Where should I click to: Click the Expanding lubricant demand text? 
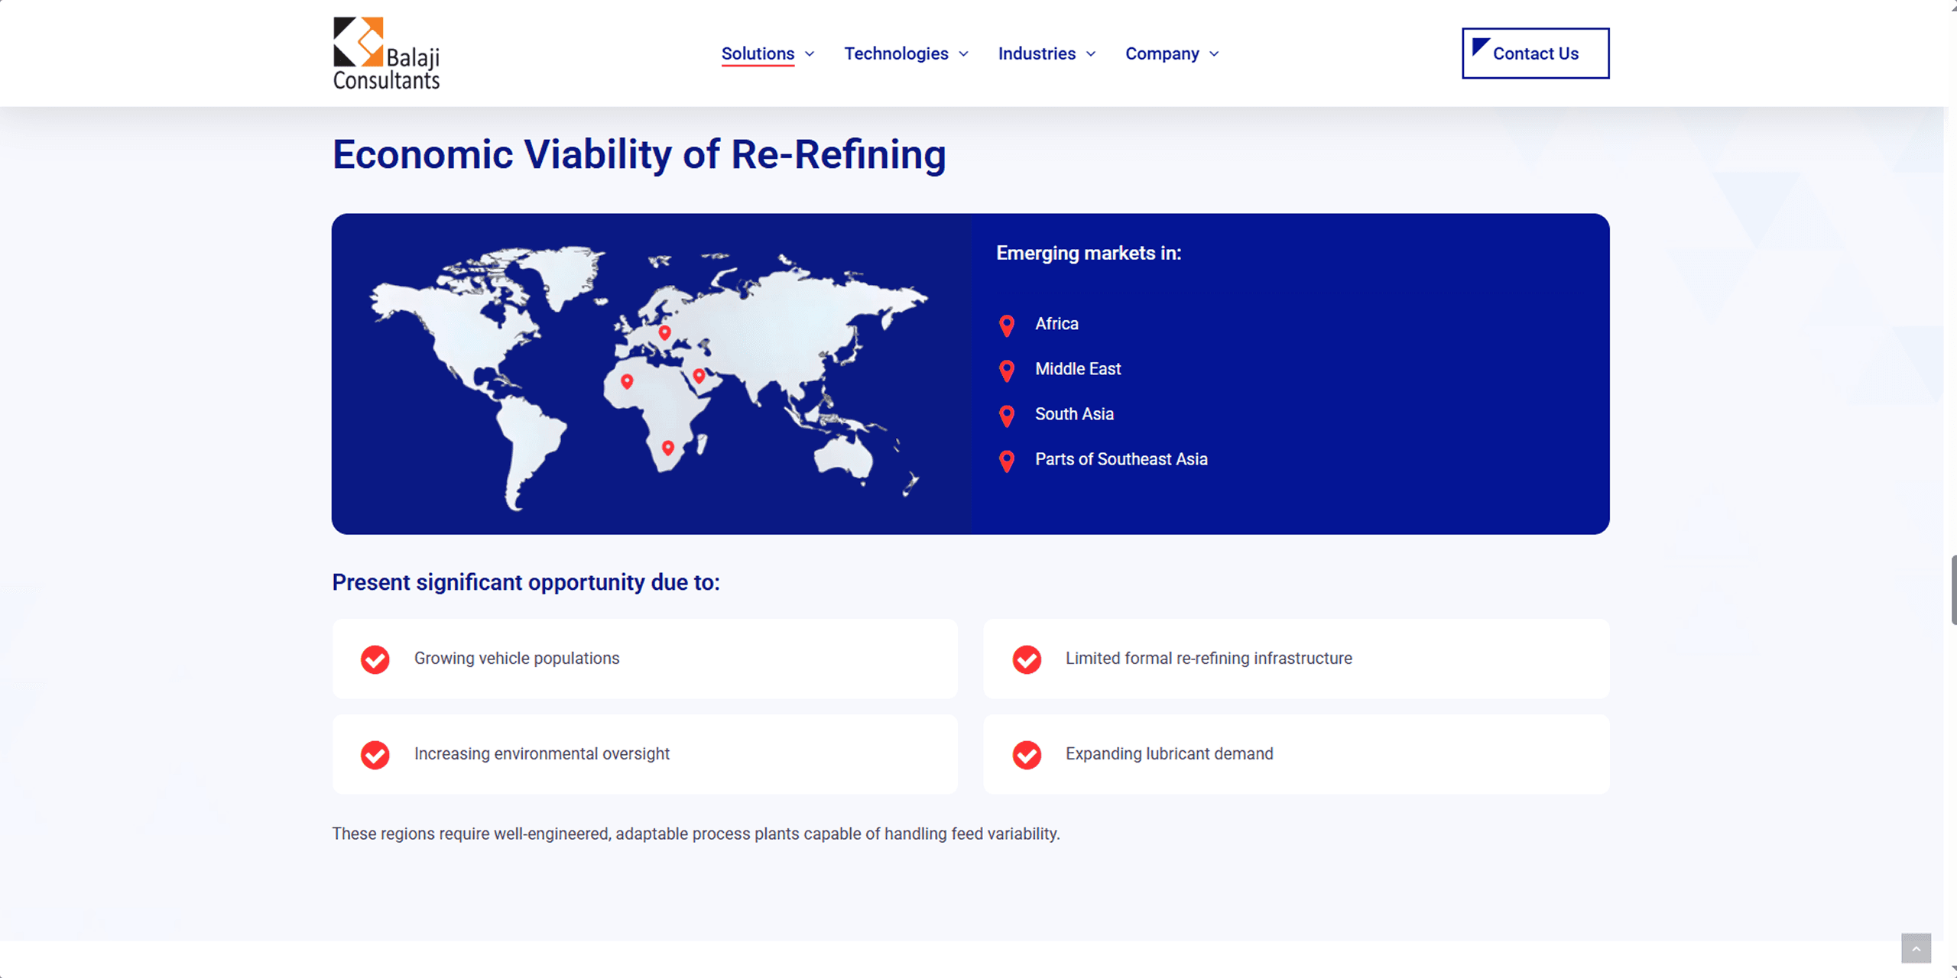pyautogui.click(x=1170, y=754)
